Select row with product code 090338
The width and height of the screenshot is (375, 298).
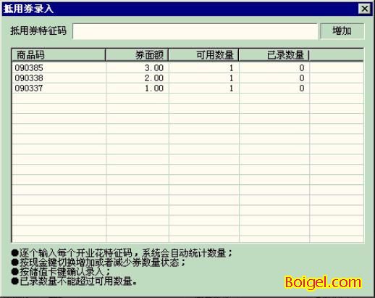[x=187, y=78]
